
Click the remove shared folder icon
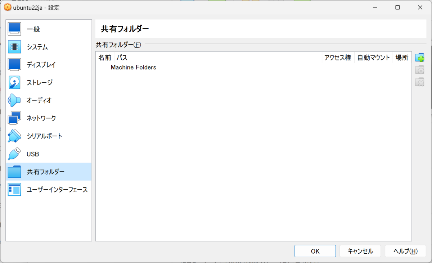point(420,82)
